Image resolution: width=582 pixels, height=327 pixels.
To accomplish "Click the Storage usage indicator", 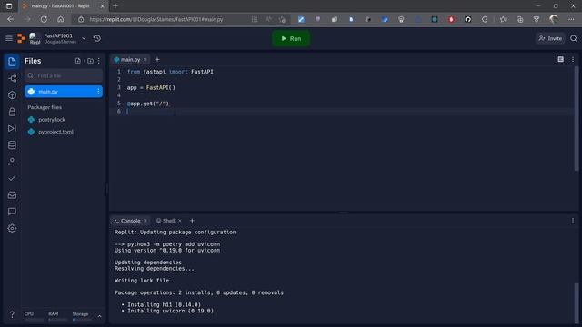I will tap(82, 316).
